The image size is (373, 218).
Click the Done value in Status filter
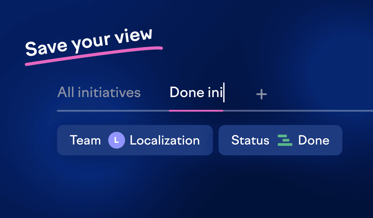(x=314, y=140)
